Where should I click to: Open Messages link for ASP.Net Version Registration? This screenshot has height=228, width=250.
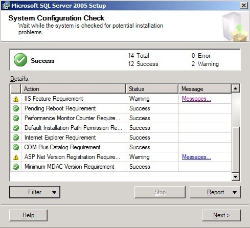pos(196,157)
